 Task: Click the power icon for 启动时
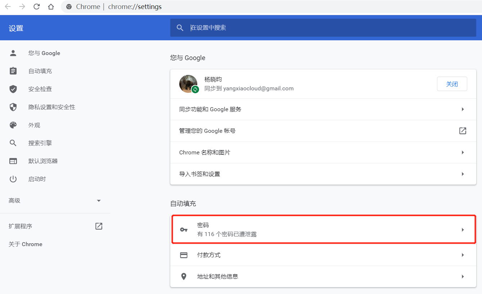[x=13, y=179]
